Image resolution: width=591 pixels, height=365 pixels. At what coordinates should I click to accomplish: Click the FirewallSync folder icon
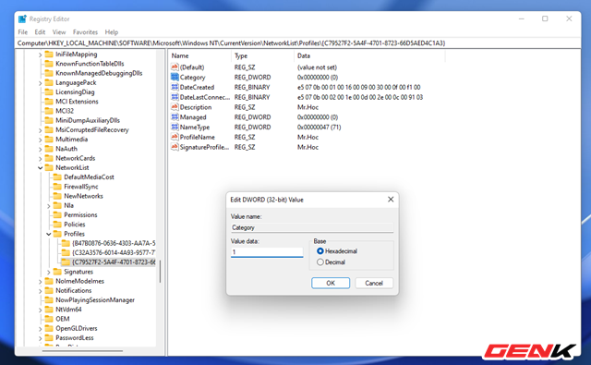(x=57, y=187)
